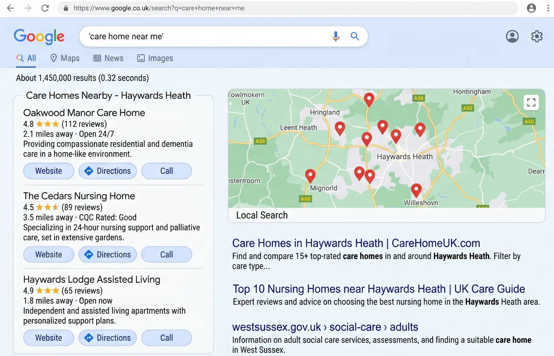The image size is (554, 356).
Task: Click '2.1 miles away · Open 24/7' text
Action: (69, 134)
